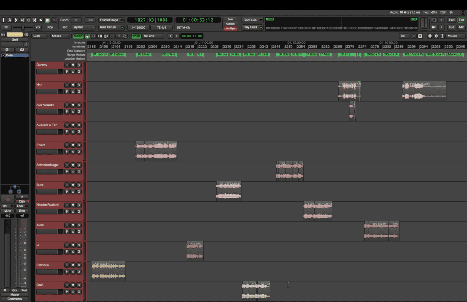Select the scissors cut tool
467x302 pixels.
(x=100, y=36)
